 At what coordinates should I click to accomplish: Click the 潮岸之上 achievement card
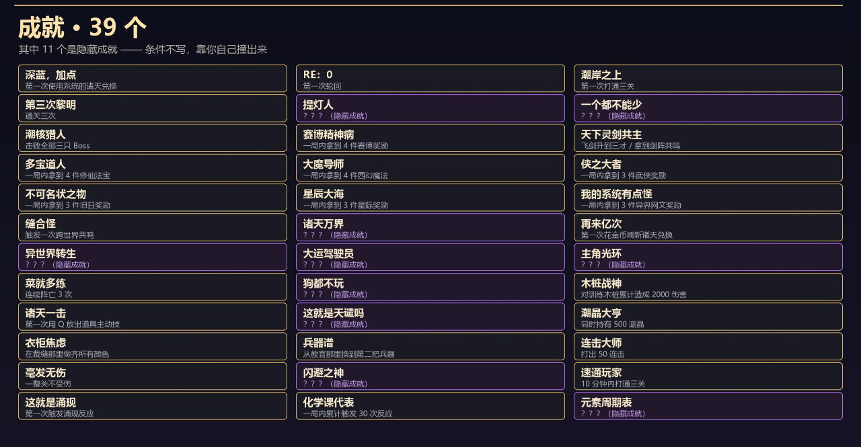pos(708,79)
